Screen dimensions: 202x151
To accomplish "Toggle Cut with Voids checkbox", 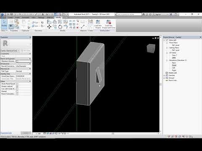I will coord(17,89).
